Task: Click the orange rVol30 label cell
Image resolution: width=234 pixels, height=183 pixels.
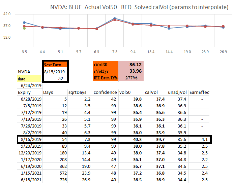Action: 106,65
